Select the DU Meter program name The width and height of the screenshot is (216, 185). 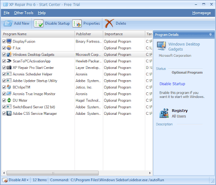pos(20,101)
